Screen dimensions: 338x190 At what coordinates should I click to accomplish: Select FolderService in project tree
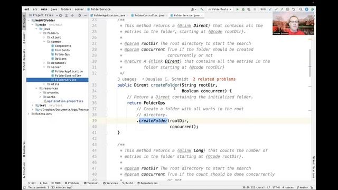pos(58,80)
